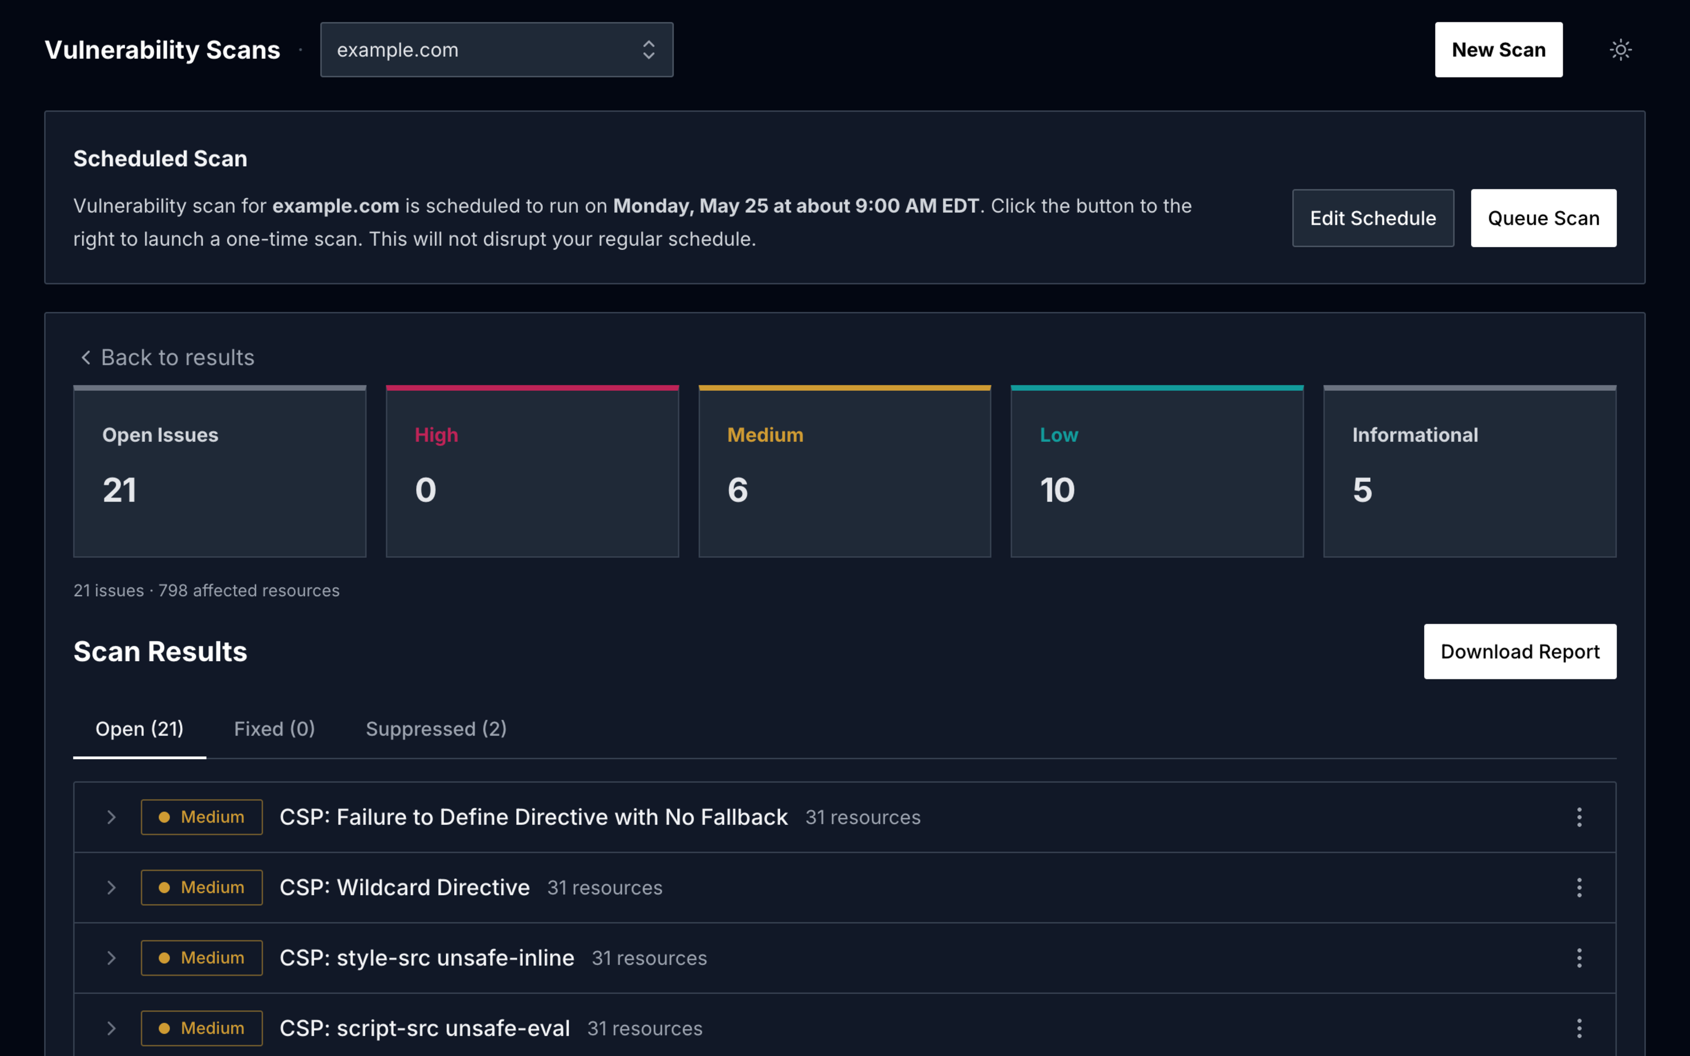The image size is (1690, 1056).
Task: Click the 'Vulnerability Scans' page title
Action: tap(163, 50)
